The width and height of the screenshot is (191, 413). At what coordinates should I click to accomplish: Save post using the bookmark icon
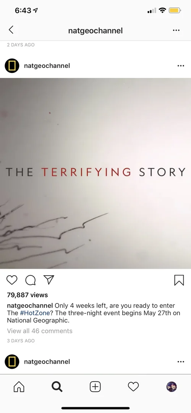point(179,280)
